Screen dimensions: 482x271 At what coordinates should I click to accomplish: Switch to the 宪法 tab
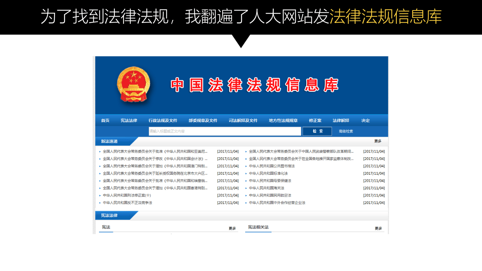pos(106,227)
